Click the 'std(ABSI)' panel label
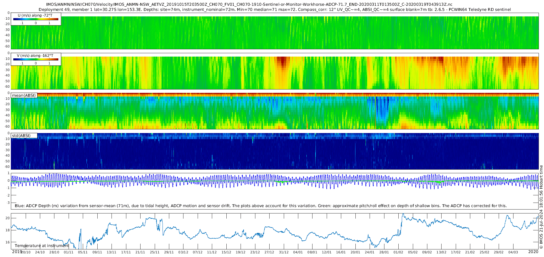 [x=21, y=135]
